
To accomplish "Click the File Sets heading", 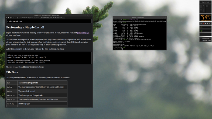I will (x=12, y=72).
